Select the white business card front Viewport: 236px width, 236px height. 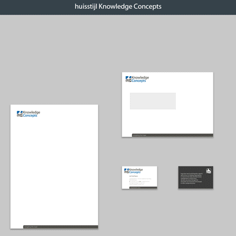tap(139, 178)
